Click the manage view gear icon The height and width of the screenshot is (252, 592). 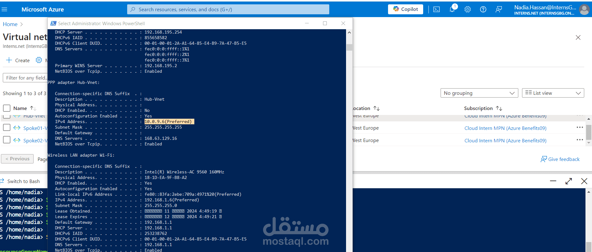(x=39, y=60)
